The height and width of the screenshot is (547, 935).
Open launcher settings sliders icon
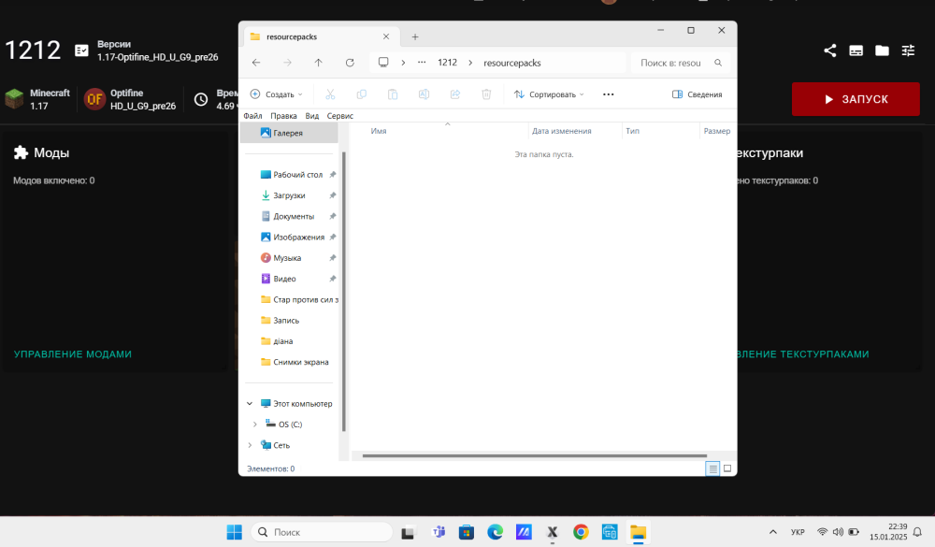coord(908,50)
